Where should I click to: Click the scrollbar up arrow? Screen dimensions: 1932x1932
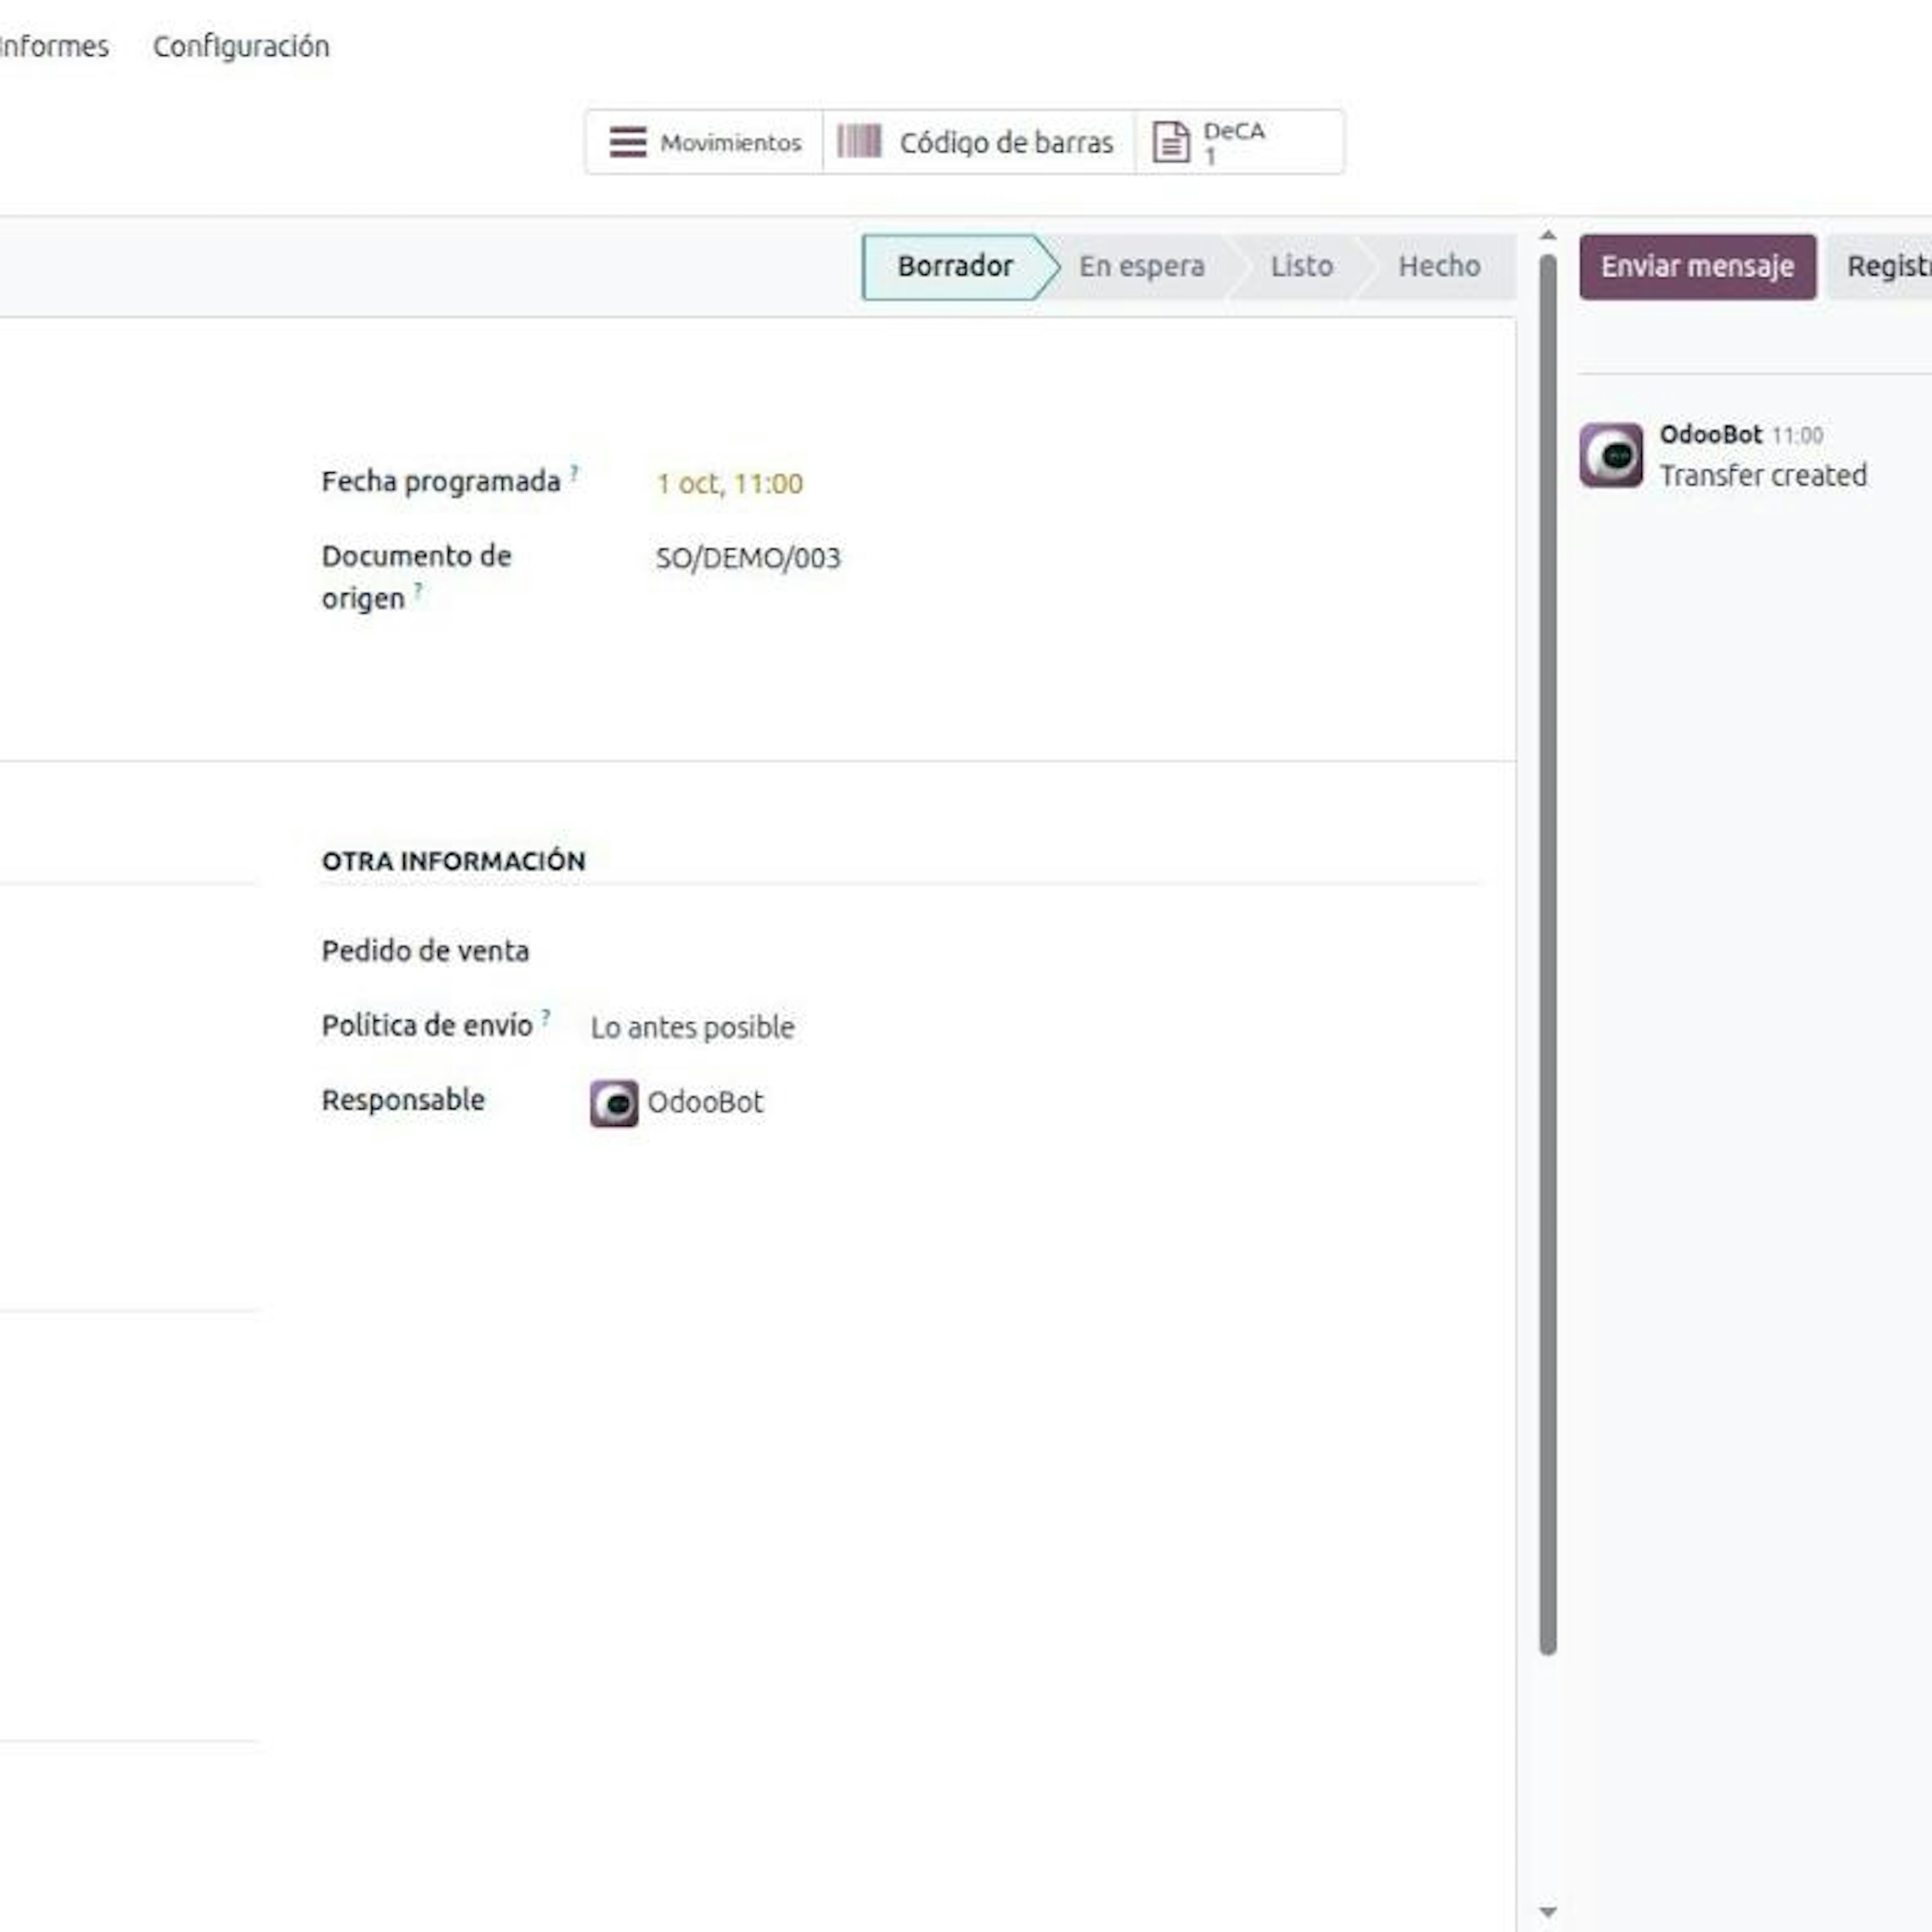(1548, 236)
